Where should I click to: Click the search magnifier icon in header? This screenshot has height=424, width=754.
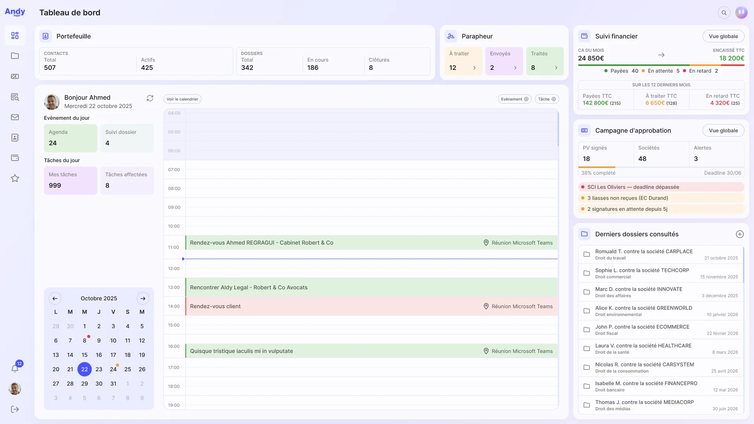pos(724,13)
